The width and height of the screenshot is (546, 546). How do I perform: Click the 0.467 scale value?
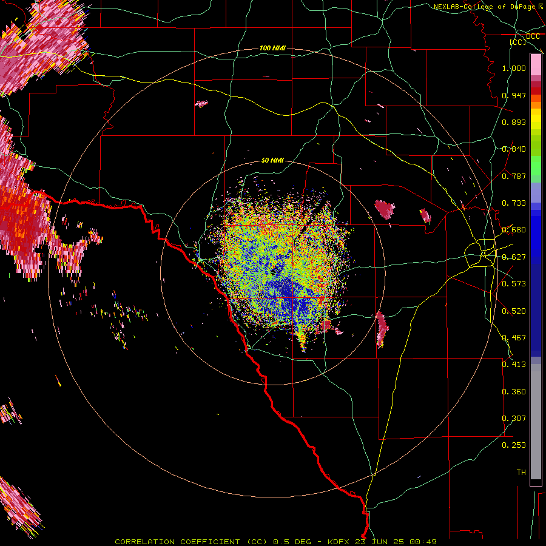(514, 338)
